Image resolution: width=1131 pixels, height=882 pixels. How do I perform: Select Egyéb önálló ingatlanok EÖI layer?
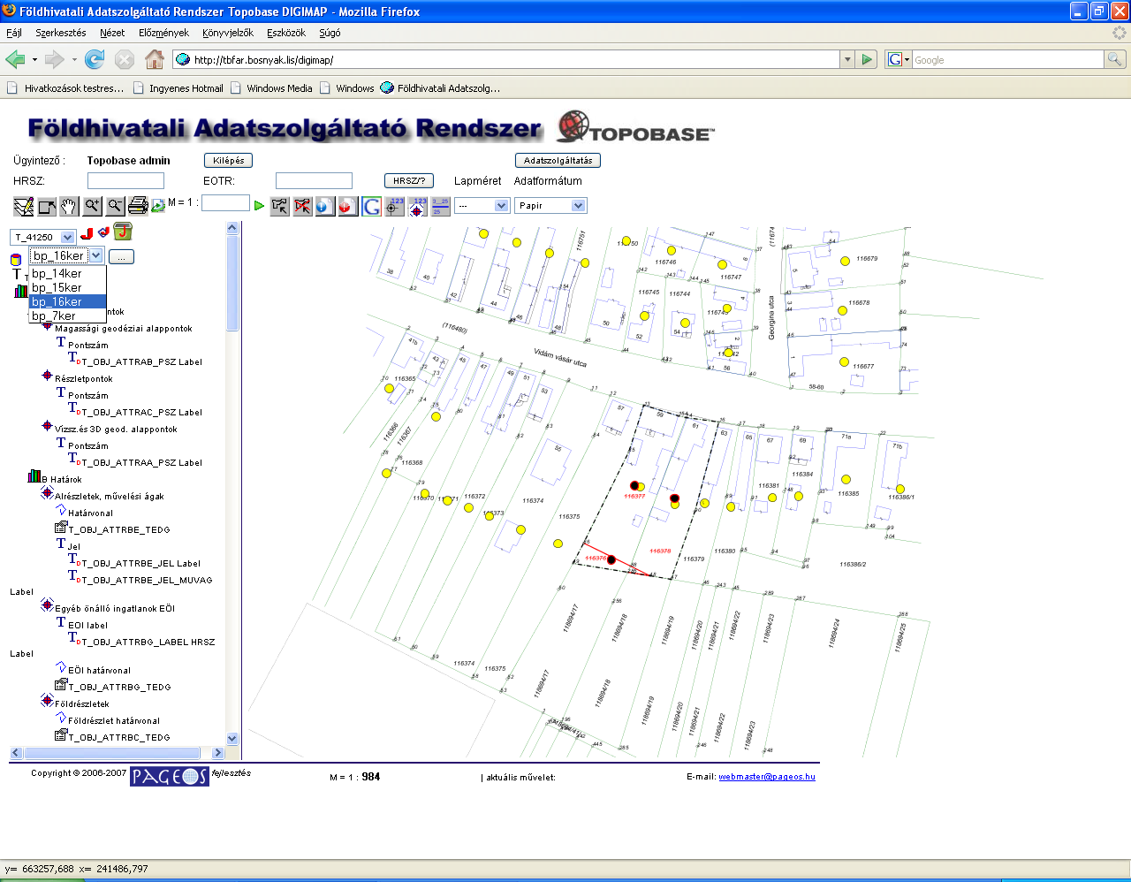(x=115, y=608)
